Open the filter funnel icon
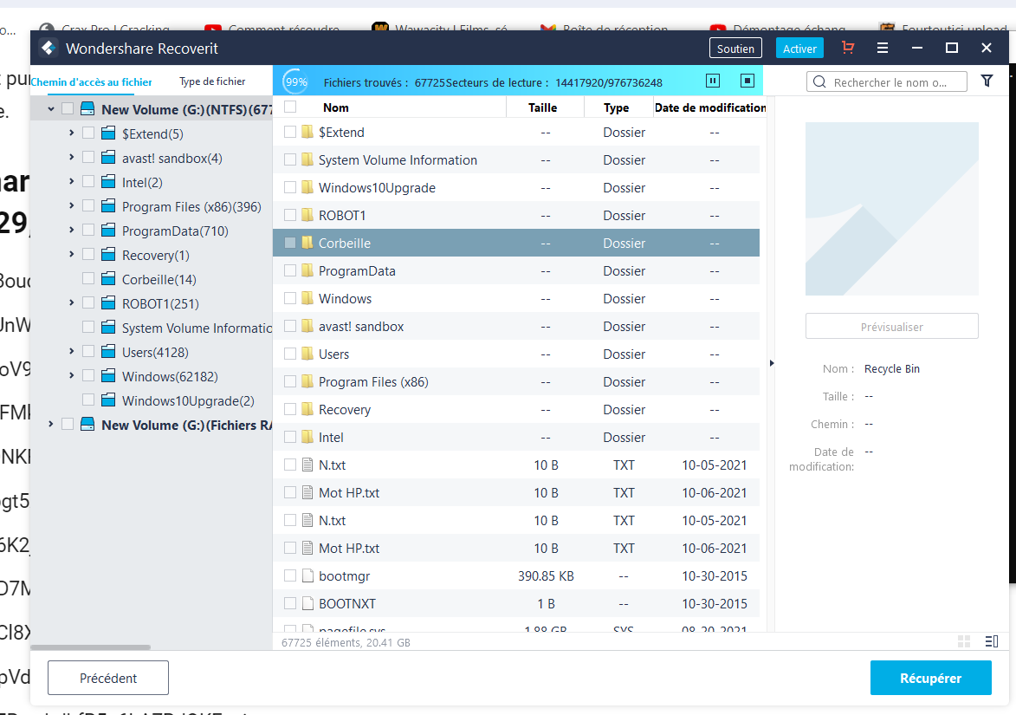The width and height of the screenshot is (1016, 715). (987, 81)
